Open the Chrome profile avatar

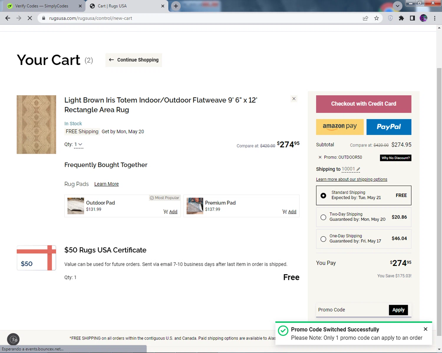(423, 18)
